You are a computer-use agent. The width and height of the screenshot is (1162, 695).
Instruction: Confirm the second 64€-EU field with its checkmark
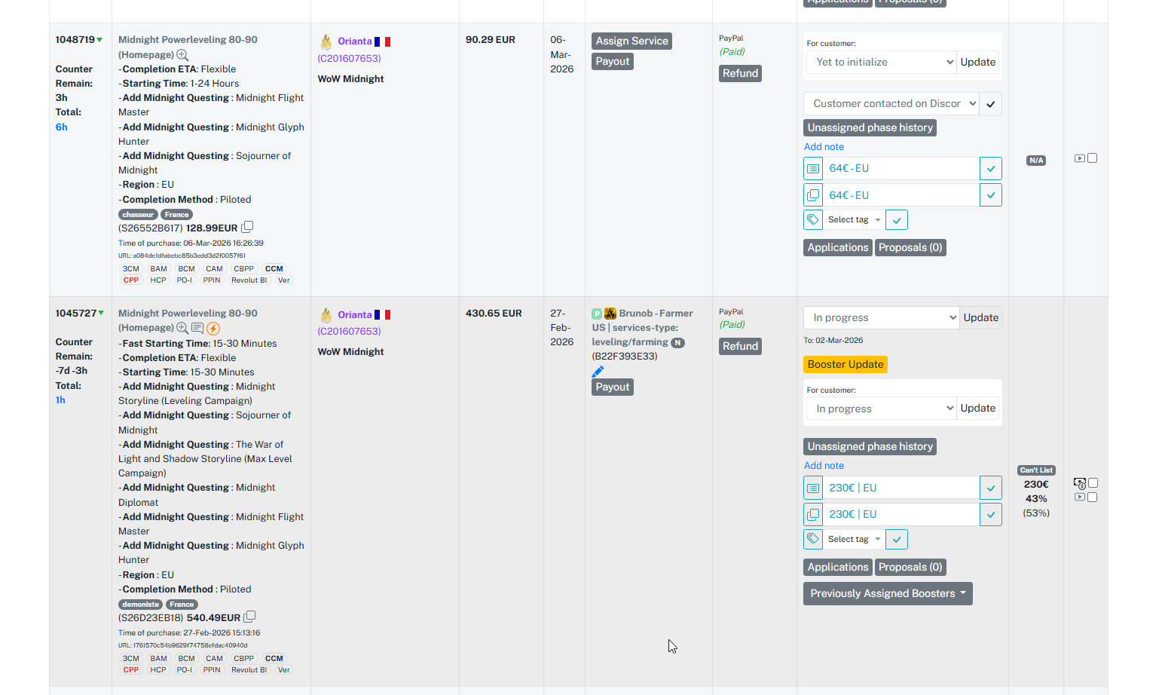click(x=991, y=195)
